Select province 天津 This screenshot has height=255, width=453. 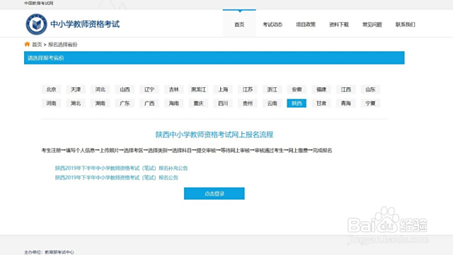pos(76,89)
